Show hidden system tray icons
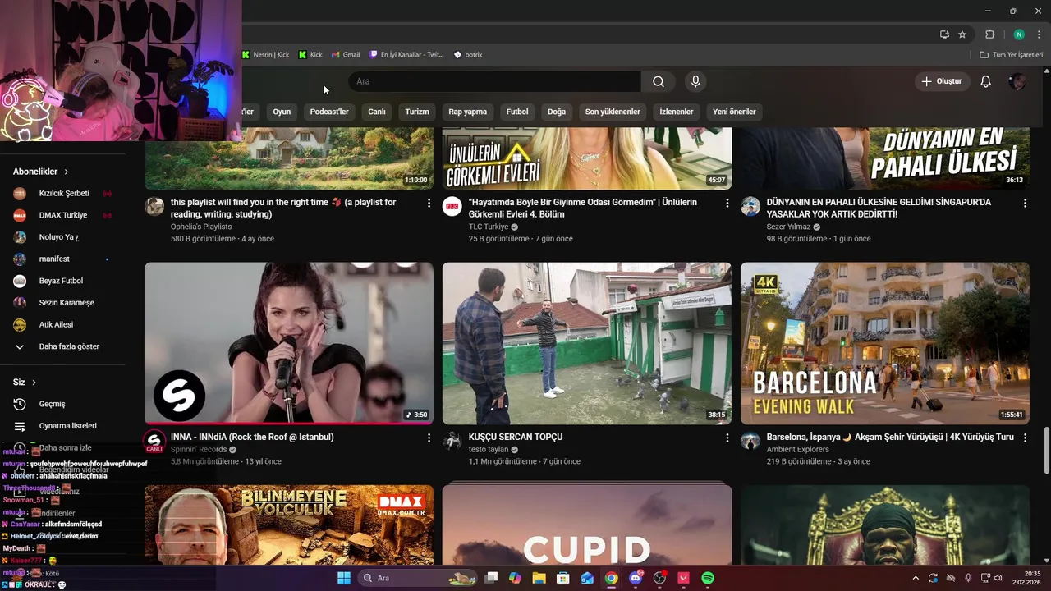 tap(914, 578)
